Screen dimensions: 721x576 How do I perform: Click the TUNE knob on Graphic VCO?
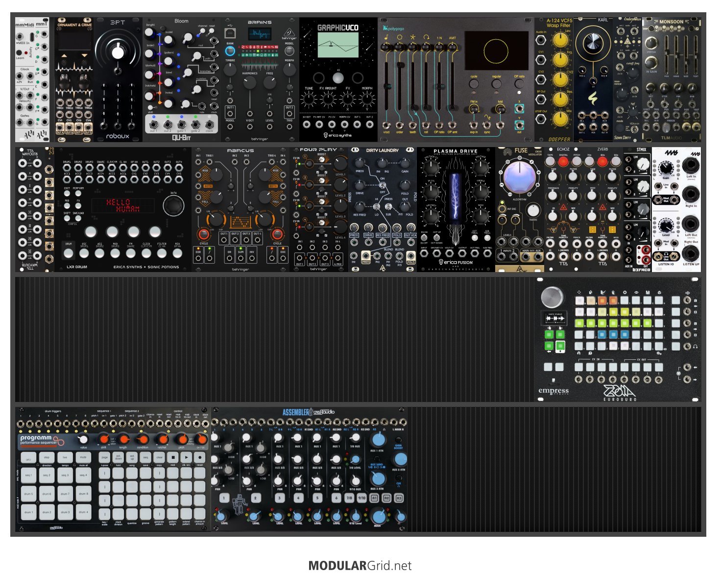tap(309, 100)
